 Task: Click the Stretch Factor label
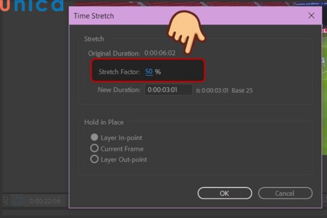click(119, 72)
